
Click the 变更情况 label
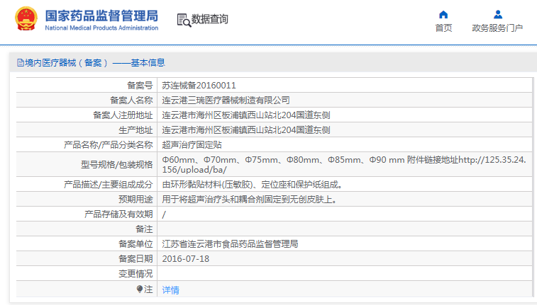(x=135, y=274)
